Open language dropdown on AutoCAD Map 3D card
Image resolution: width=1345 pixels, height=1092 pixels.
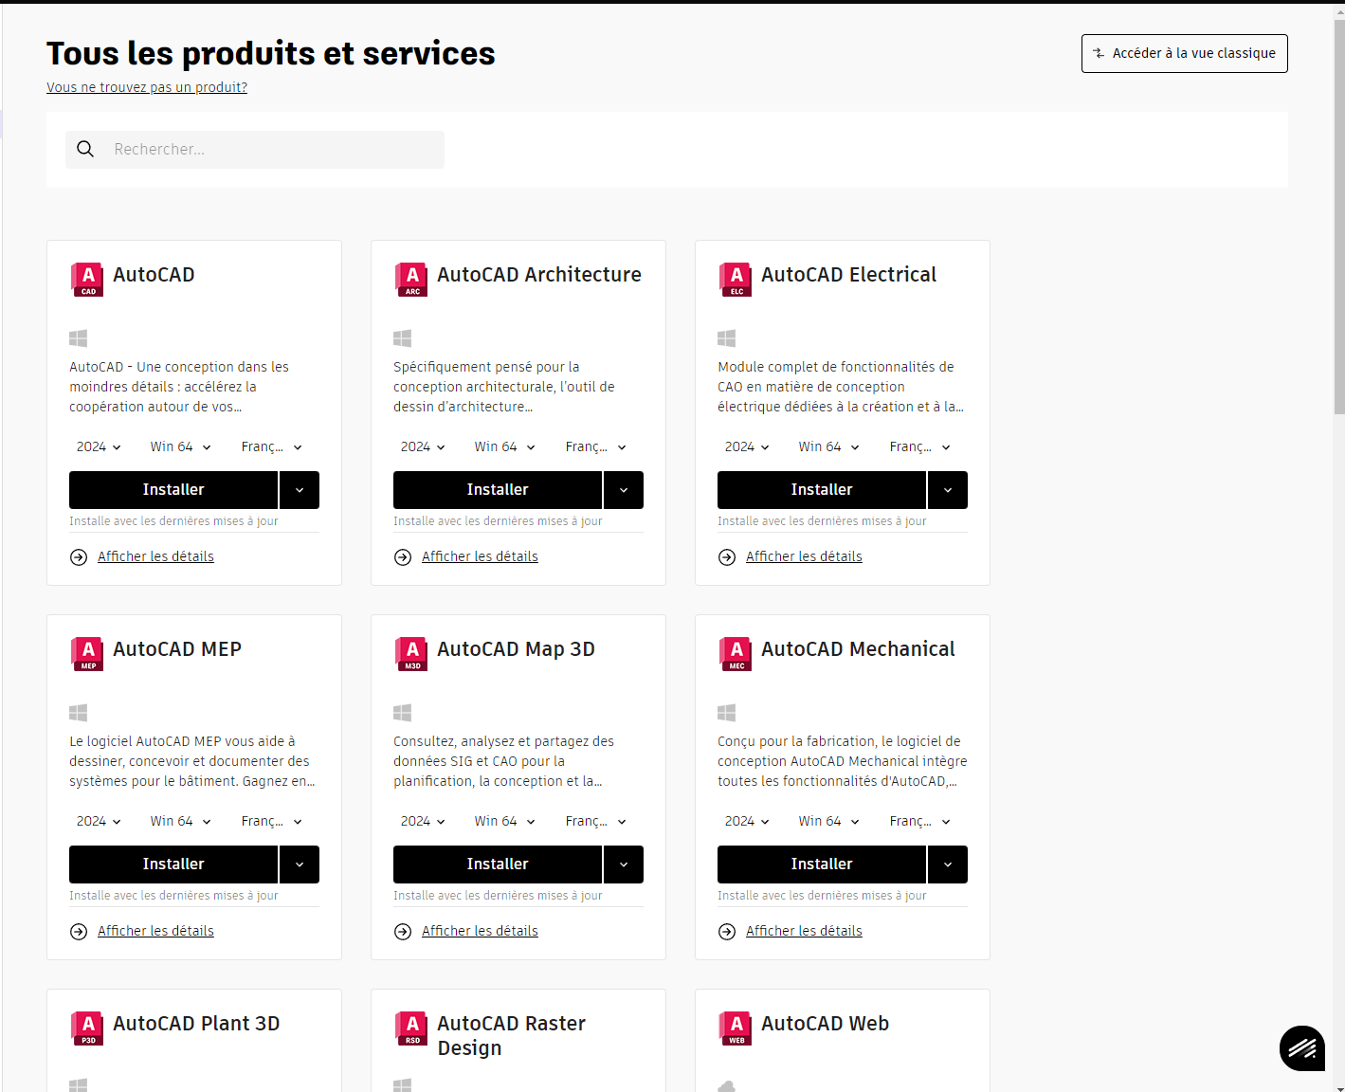595,821
